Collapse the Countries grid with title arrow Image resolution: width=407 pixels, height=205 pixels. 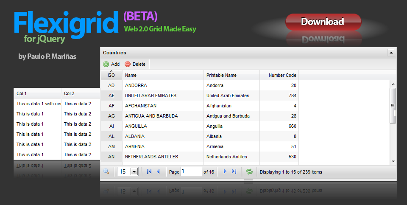point(391,53)
